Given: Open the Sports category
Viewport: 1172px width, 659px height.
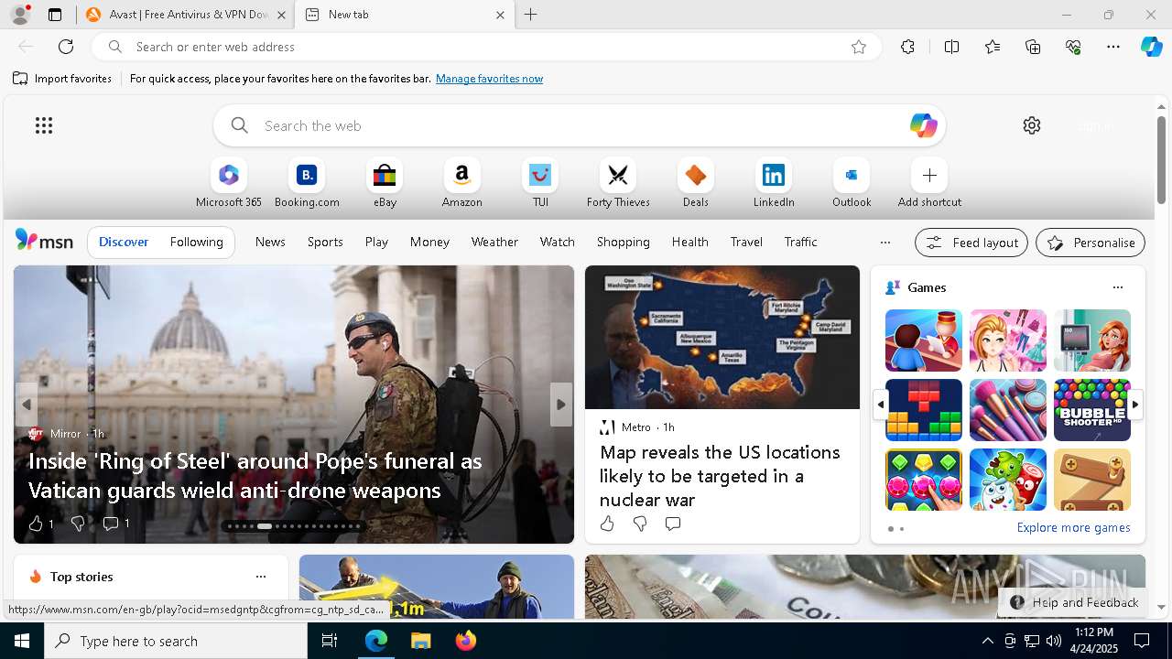Looking at the screenshot, I should 325,242.
